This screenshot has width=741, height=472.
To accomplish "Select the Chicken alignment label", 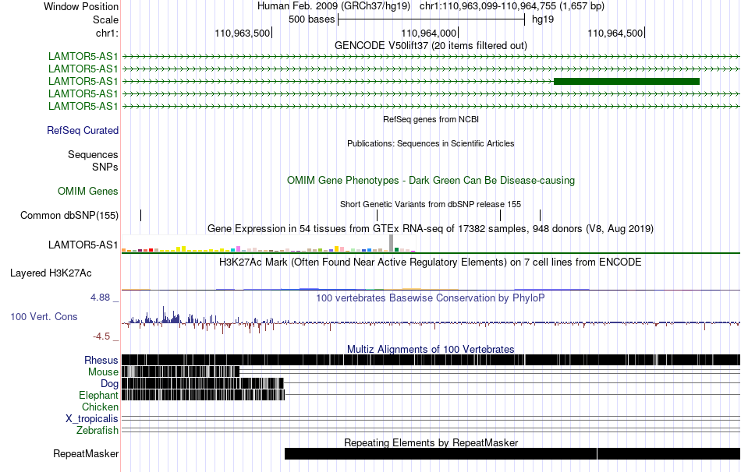I will point(100,407).
